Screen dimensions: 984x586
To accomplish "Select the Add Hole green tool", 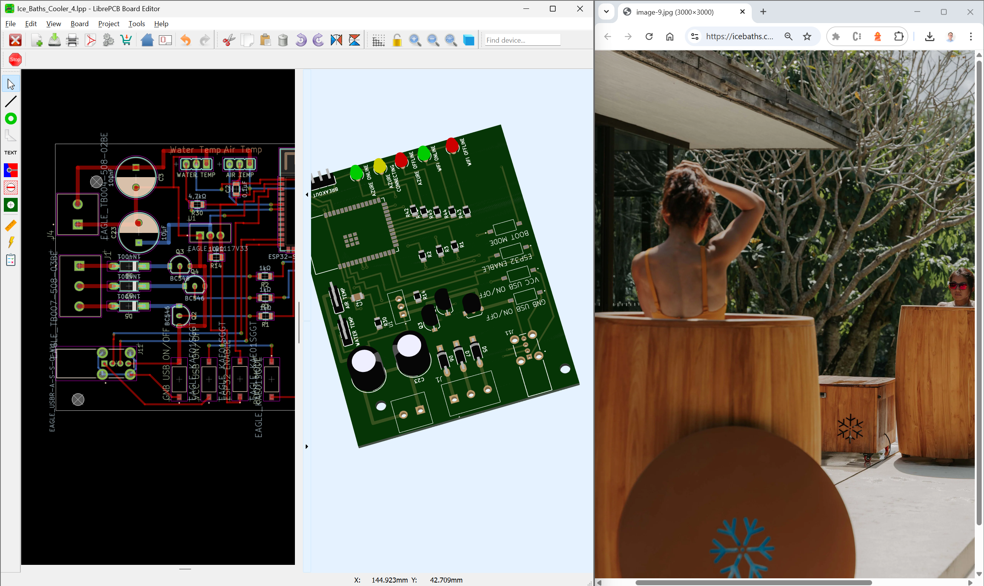I will (x=11, y=204).
